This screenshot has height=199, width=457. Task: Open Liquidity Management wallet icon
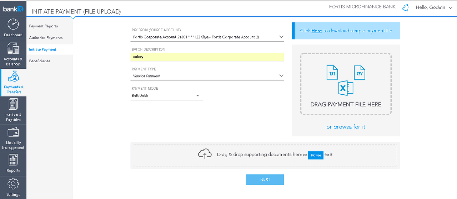(13, 132)
